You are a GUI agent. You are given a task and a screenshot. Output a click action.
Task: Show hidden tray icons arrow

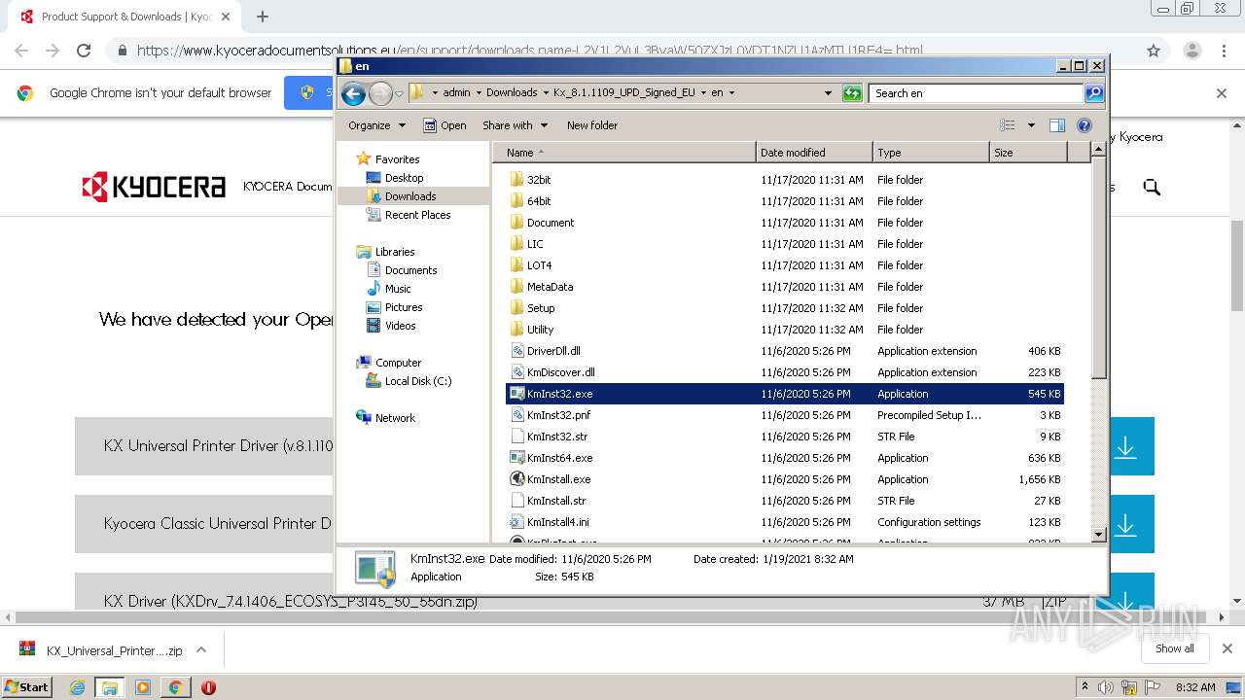pos(1085,687)
